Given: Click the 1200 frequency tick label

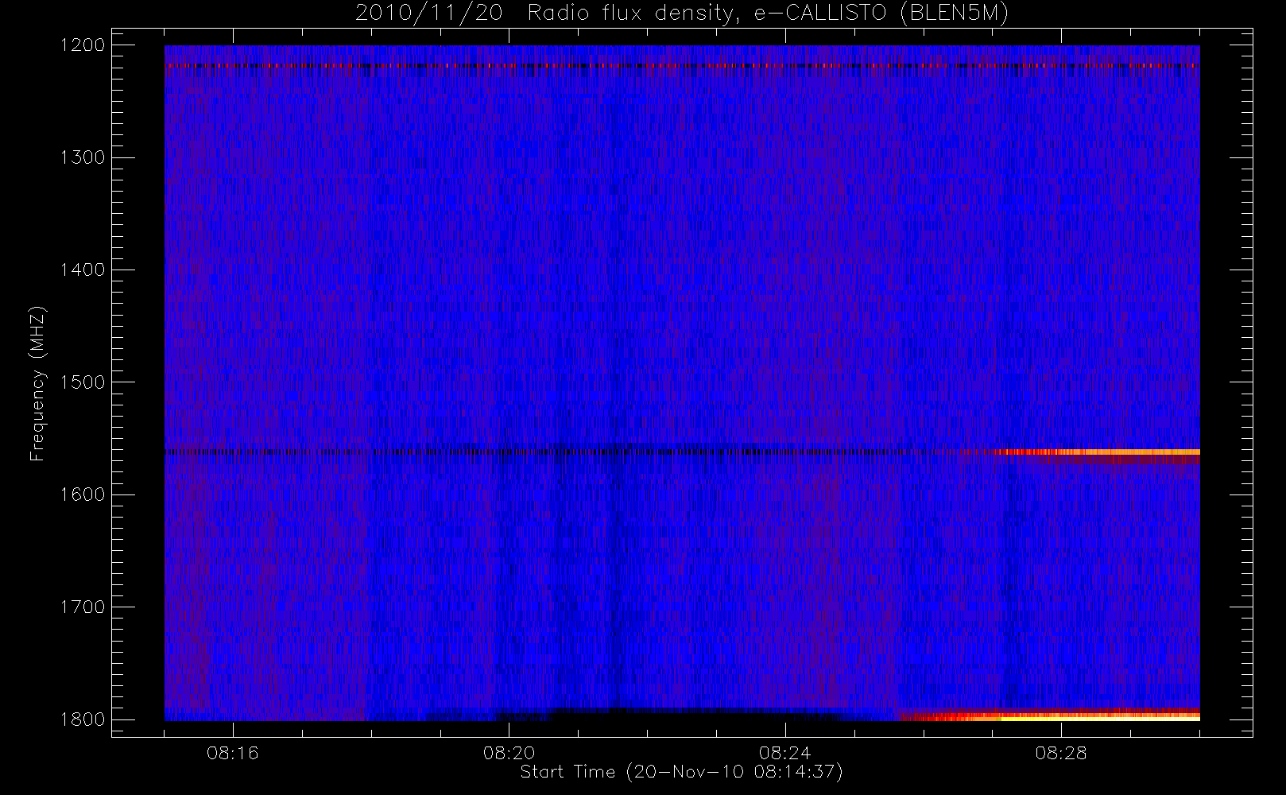Looking at the screenshot, I should 83,45.
